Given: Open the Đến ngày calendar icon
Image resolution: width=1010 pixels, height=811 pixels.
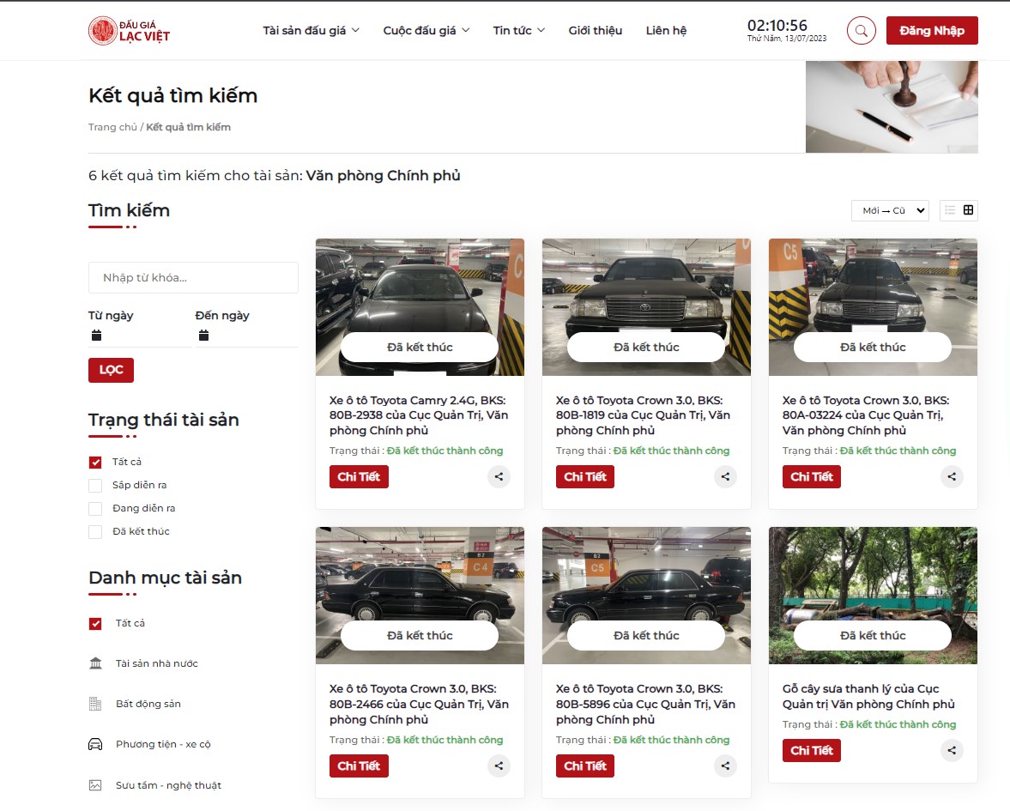Looking at the screenshot, I should (x=203, y=335).
